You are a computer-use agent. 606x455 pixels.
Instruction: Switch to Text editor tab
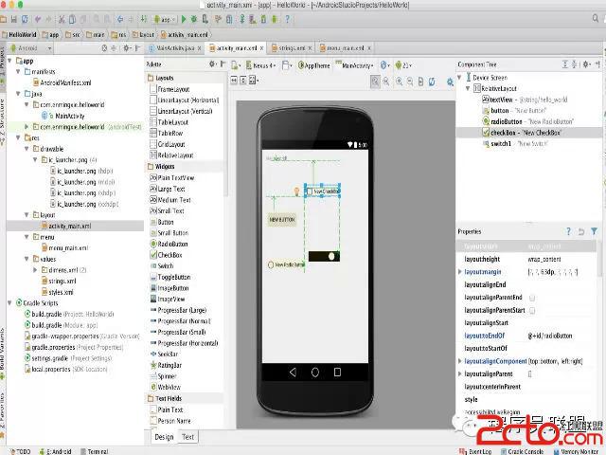pos(187,437)
